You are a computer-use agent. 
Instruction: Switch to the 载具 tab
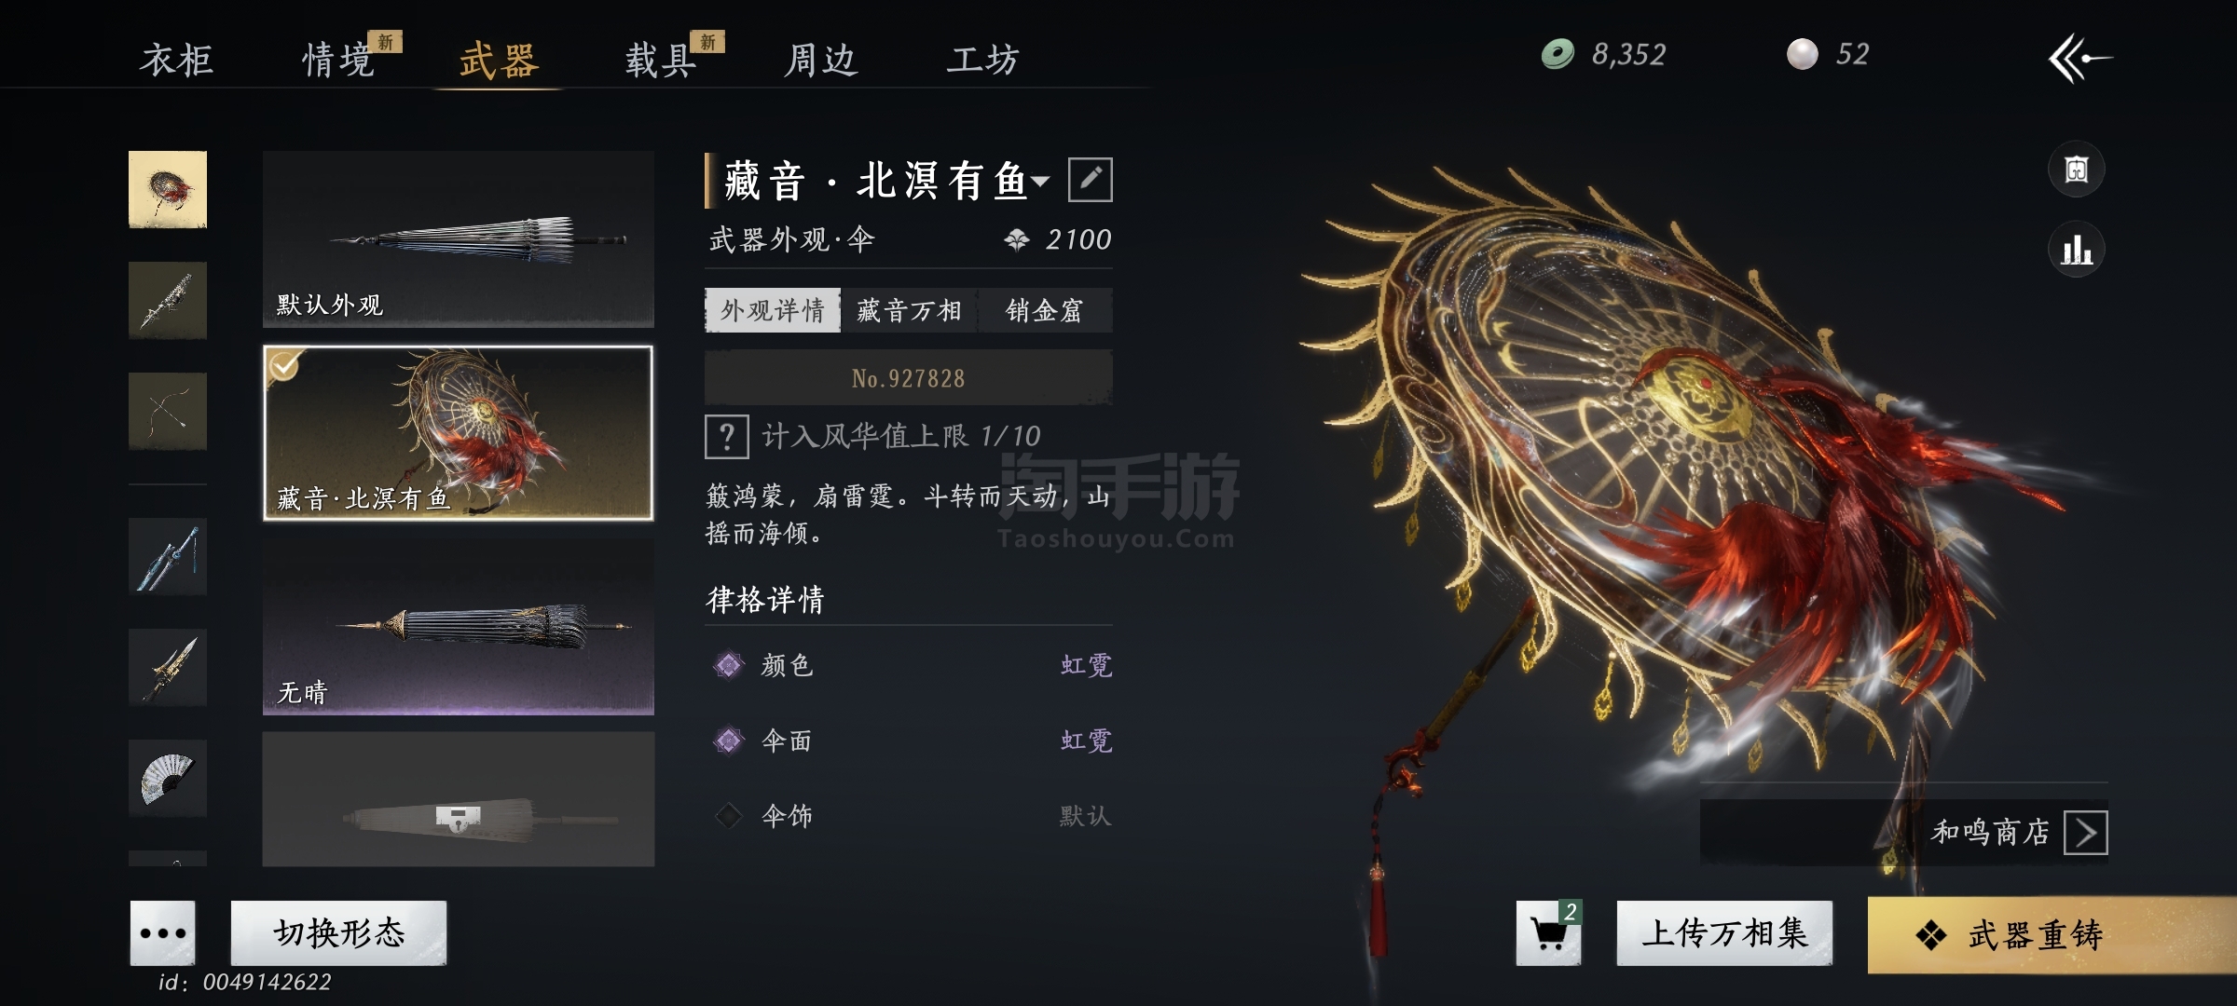coord(661,61)
